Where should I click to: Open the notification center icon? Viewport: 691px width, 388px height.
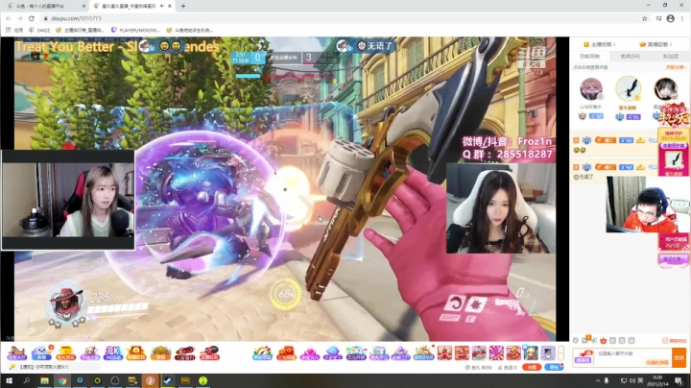point(679,380)
